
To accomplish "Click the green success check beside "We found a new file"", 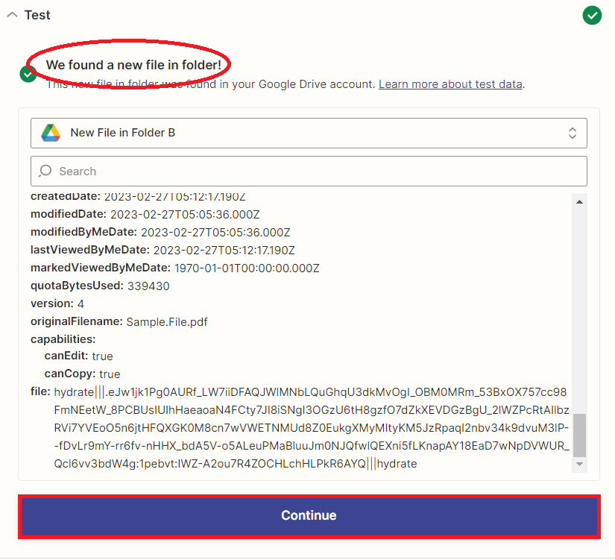I will point(28,74).
